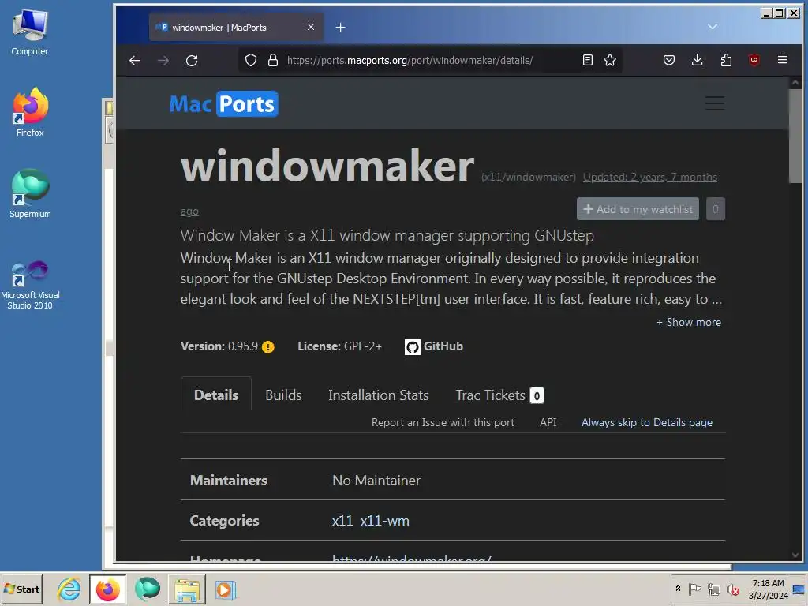Click the muted volume tray icon
Screen dimensions: 808x606
point(732,589)
